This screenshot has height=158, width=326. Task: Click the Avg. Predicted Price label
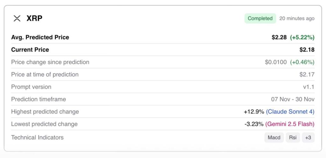40,37
